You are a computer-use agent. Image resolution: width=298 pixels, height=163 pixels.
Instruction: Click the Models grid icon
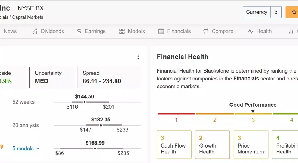(122, 31)
